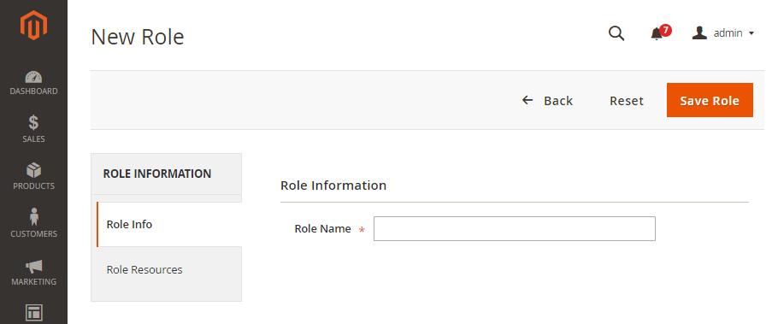
Task: Click the admin user avatar icon
Action: pyautogui.click(x=699, y=33)
